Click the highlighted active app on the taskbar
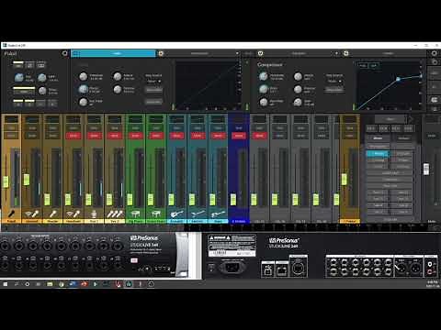The image size is (441, 330). pos(129,284)
